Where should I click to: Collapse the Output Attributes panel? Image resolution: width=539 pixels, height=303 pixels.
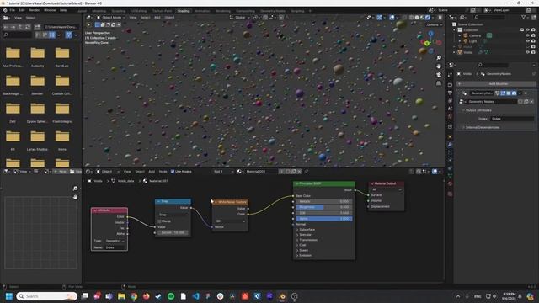477,110
